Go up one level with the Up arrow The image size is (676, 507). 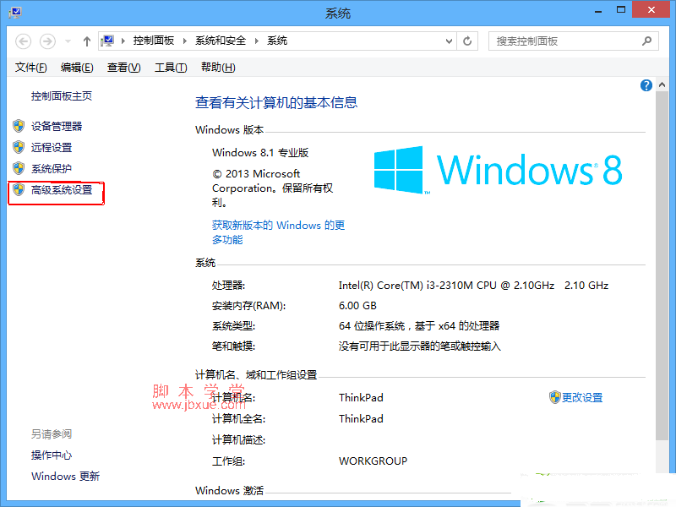tap(87, 41)
